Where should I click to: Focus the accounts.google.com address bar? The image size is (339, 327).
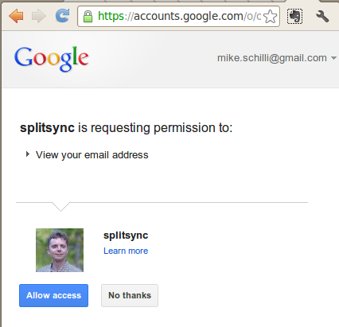coord(178,17)
